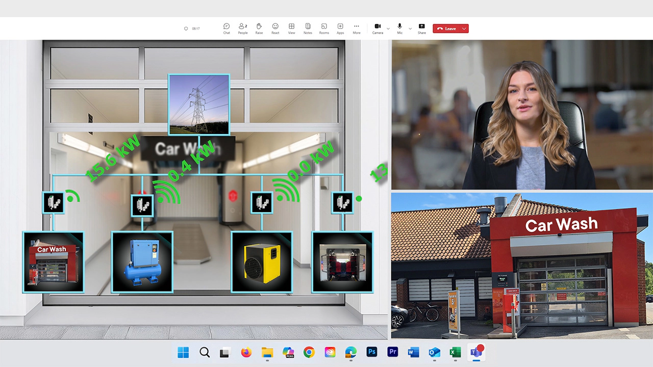
Task: Open Microsoft 365 Copilot app
Action: [288, 352]
